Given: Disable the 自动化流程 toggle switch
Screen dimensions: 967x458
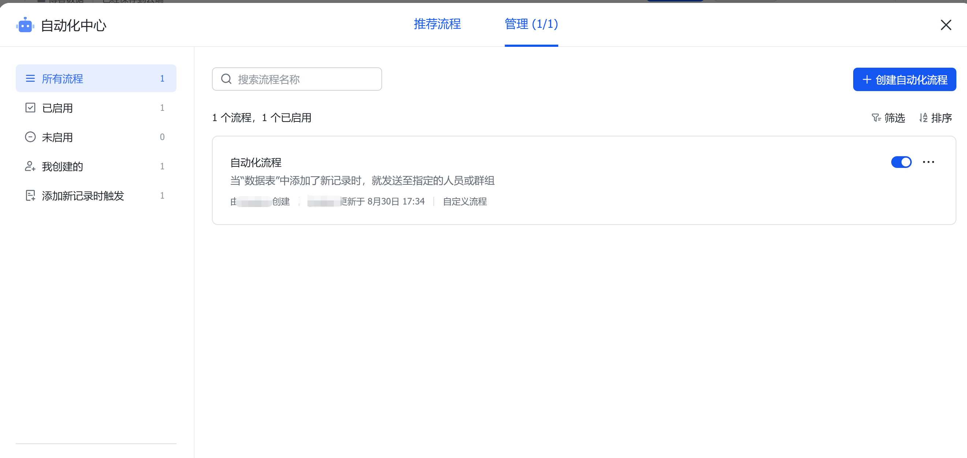Looking at the screenshot, I should coord(901,162).
